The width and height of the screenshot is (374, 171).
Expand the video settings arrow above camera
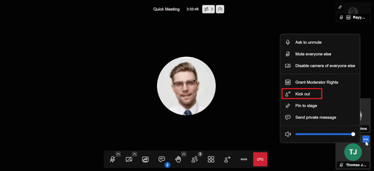[134, 154]
